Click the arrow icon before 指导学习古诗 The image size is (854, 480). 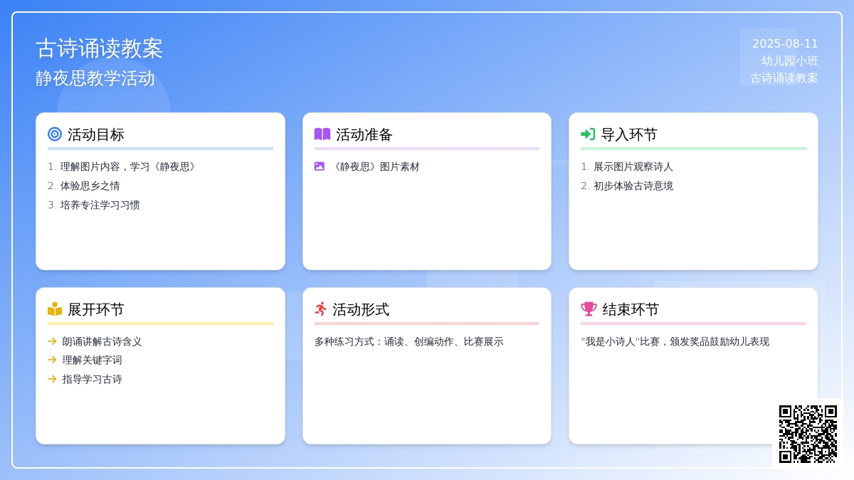[52, 379]
